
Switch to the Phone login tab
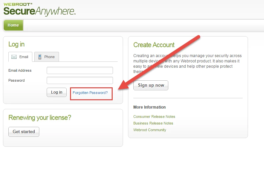[47, 57]
